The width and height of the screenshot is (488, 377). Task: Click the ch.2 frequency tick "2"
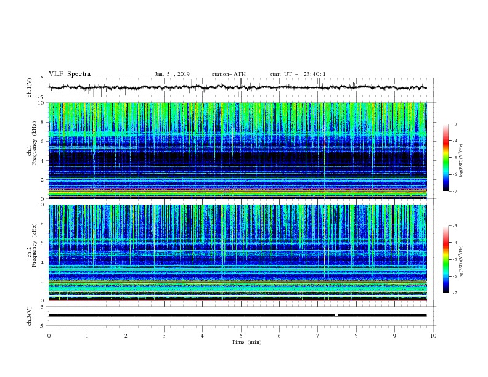(x=43, y=282)
